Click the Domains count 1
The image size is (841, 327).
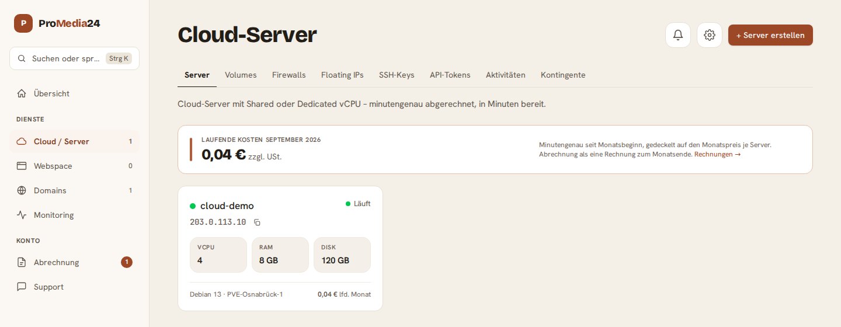(x=130, y=190)
